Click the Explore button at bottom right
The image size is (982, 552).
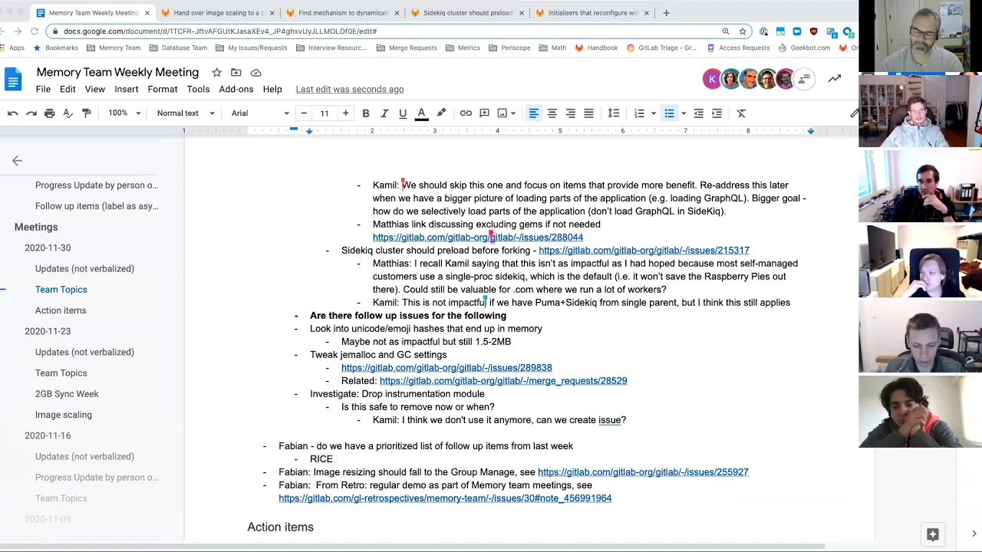pyautogui.click(x=933, y=534)
